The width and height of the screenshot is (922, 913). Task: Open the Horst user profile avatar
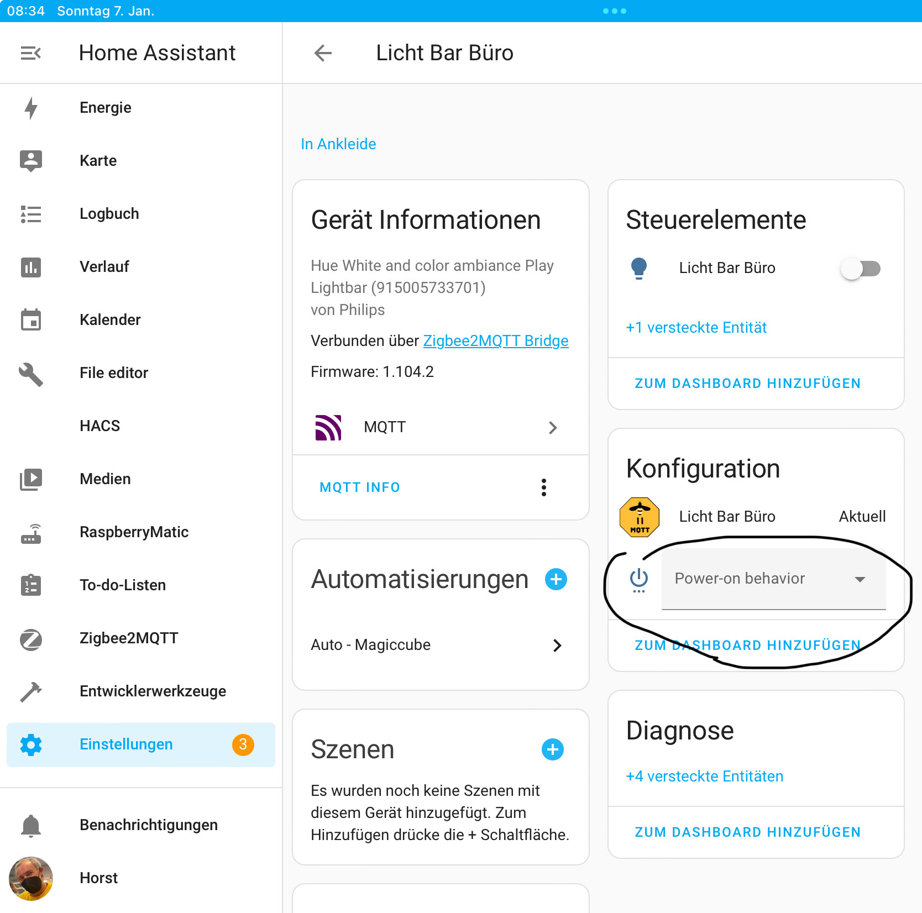(31, 878)
